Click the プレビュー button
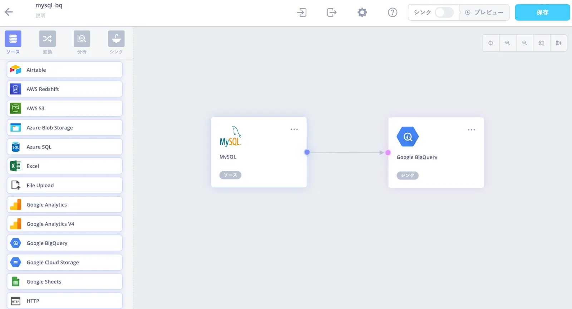Image resolution: width=572 pixels, height=309 pixels. coord(484,12)
